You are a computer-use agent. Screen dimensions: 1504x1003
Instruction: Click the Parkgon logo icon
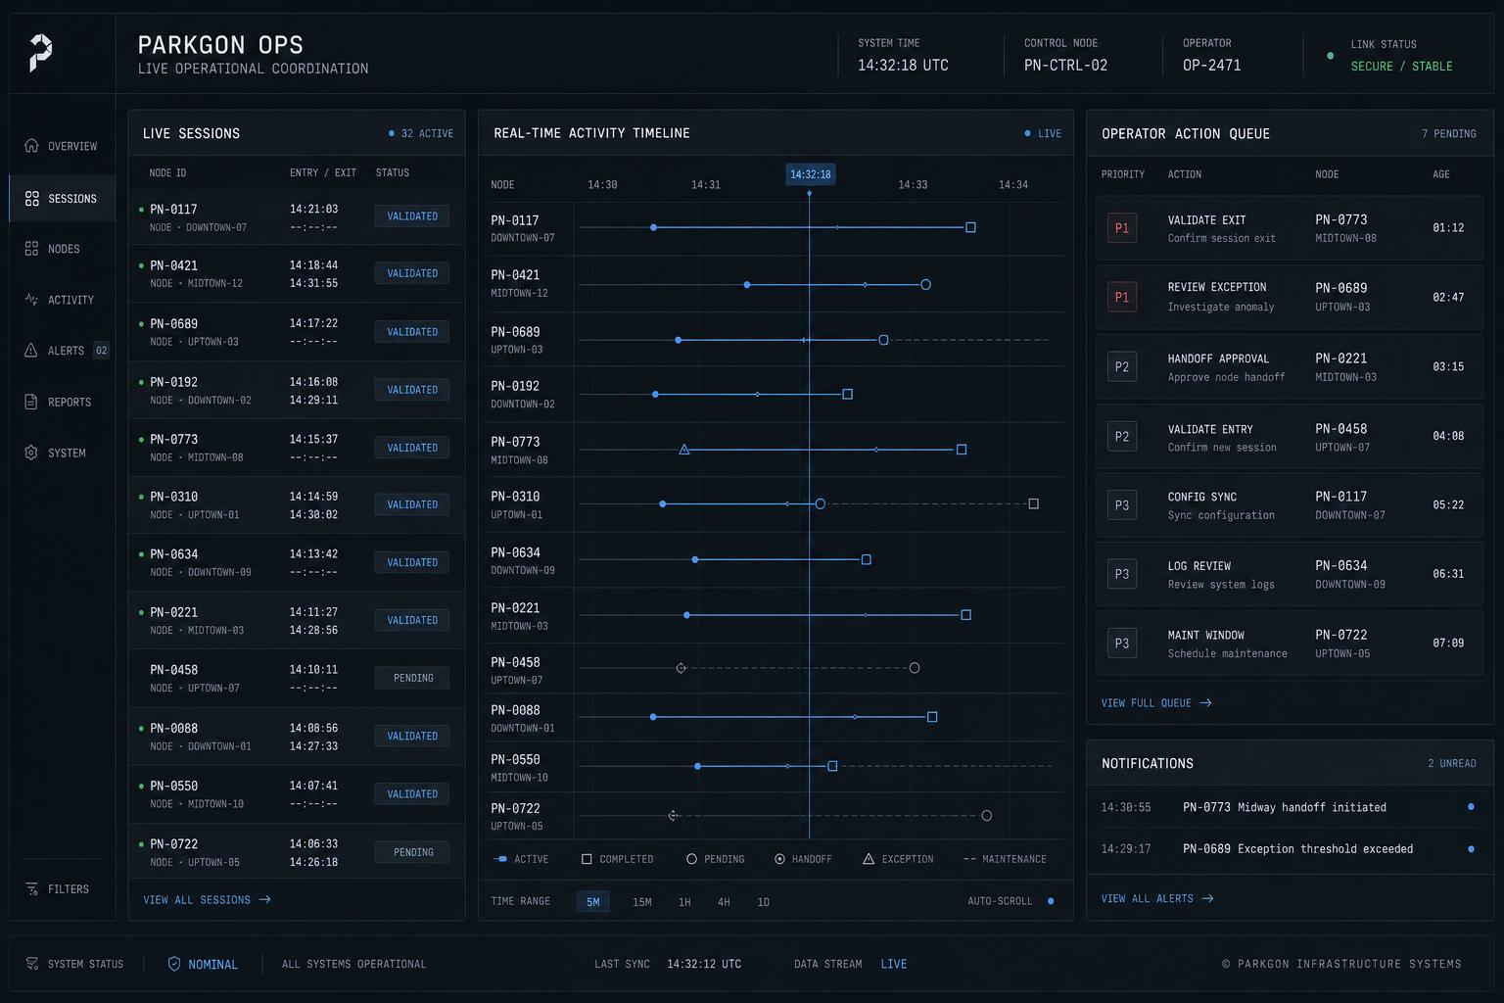(40, 52)
